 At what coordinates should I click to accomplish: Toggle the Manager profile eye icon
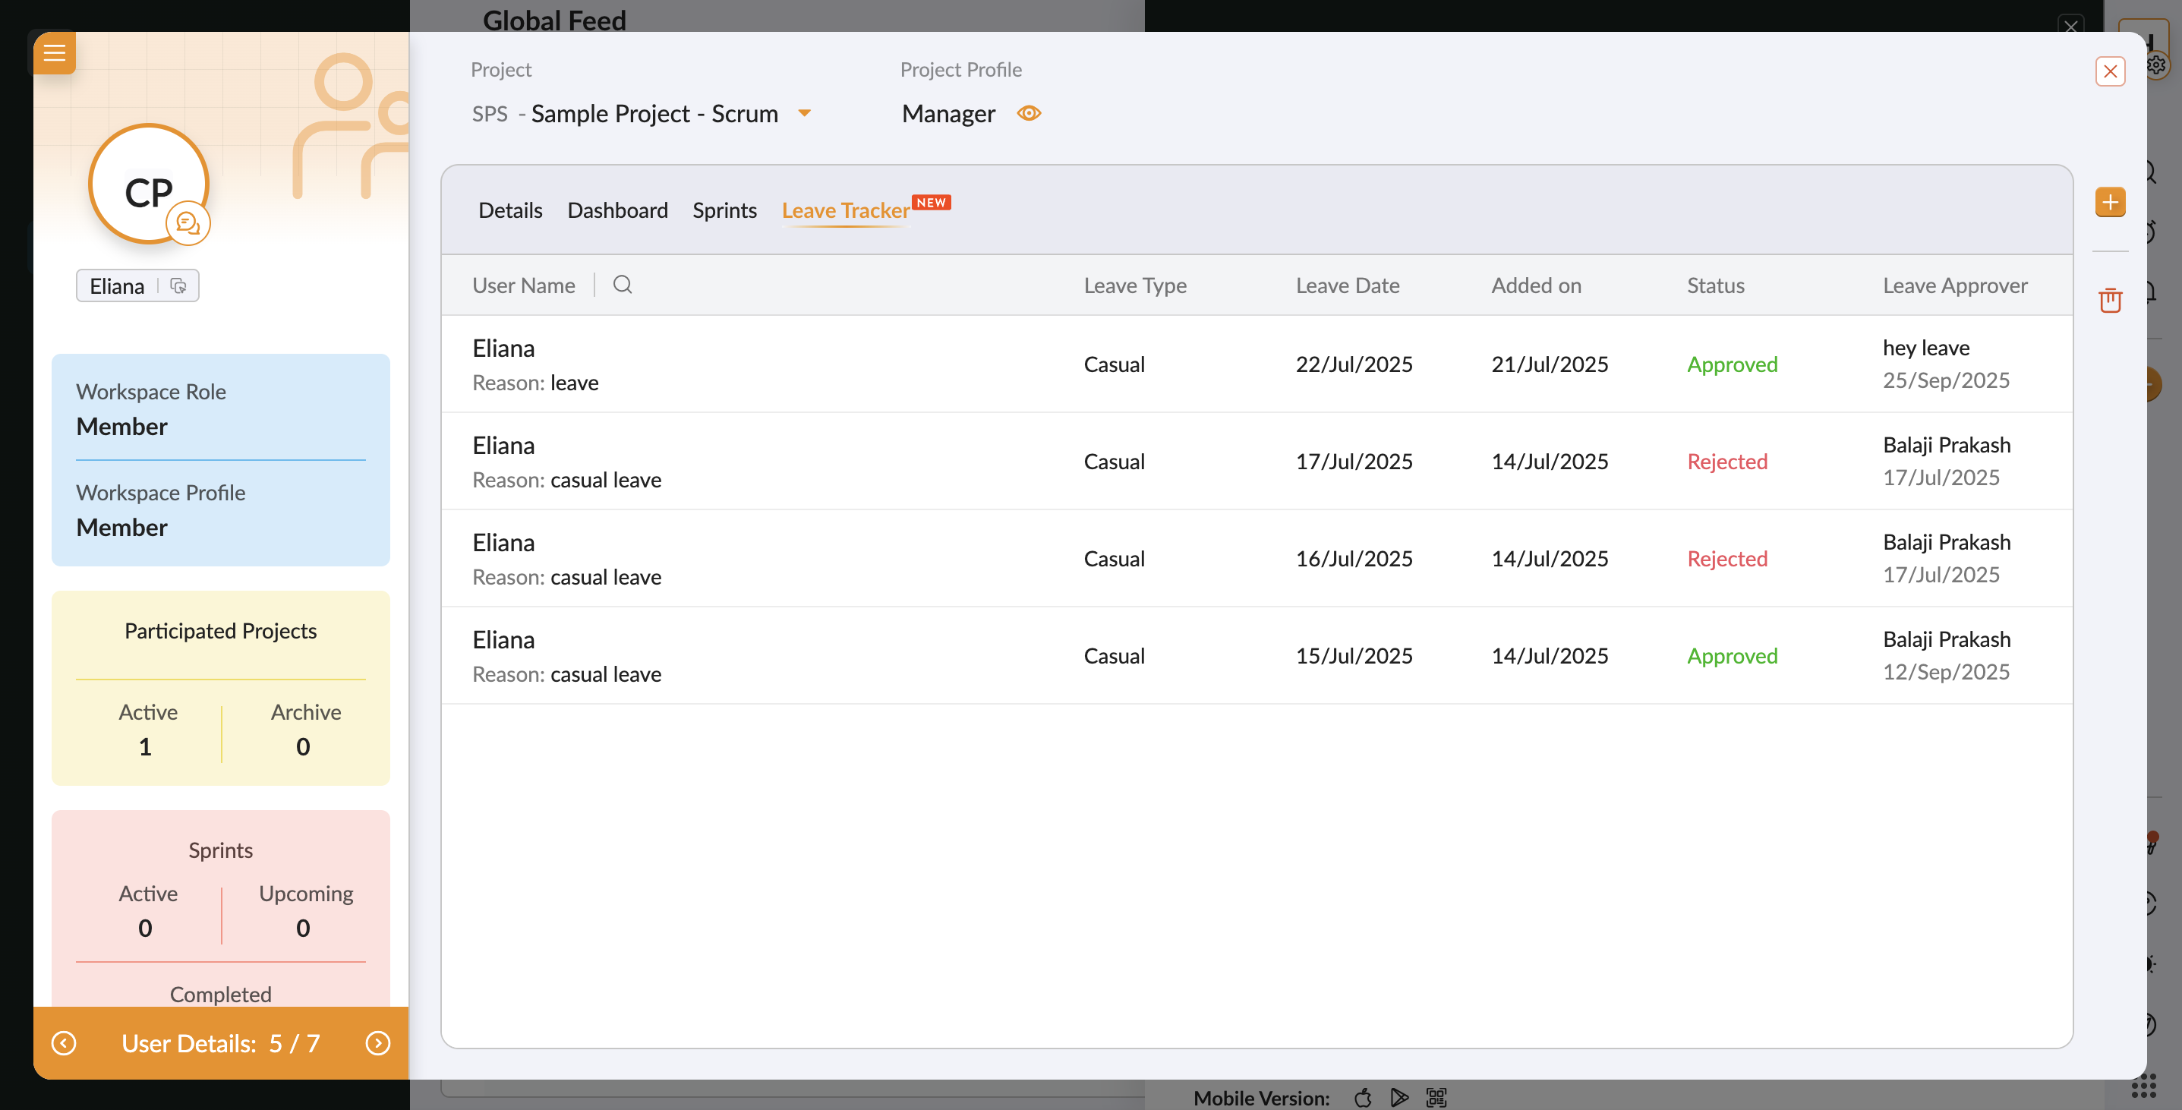(1028, 114)
